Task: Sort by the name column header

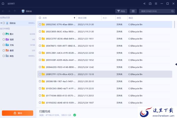Action: (45, 18)
